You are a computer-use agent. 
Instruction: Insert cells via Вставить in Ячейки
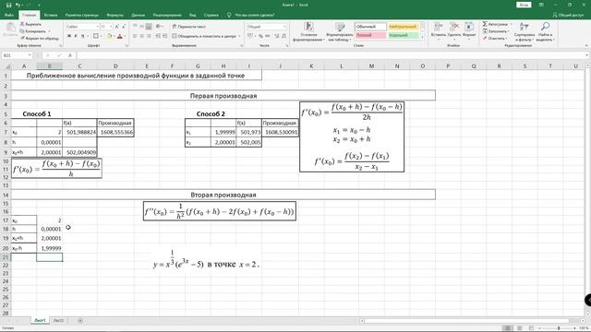[438, 30]
